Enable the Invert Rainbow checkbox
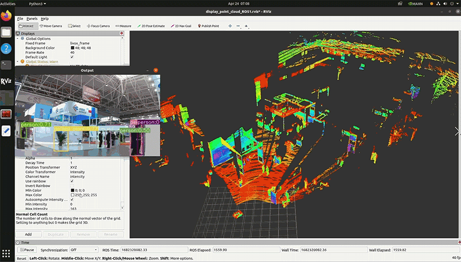The height and width of the screenshot is (262, 461). coord(72,186)
